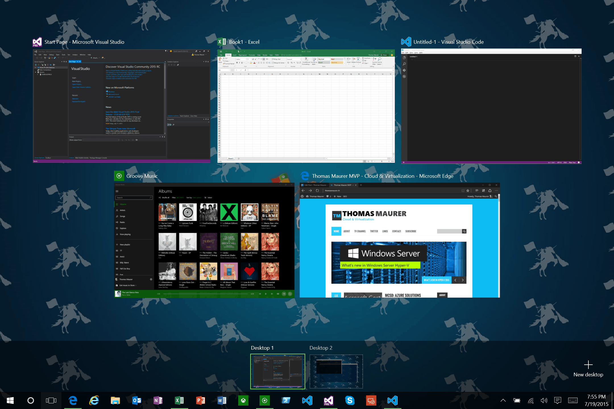This screenshot has height=409, width=614.
Task: Open PowerPoint from the taskbar
Action: click(x=200, y=400)
